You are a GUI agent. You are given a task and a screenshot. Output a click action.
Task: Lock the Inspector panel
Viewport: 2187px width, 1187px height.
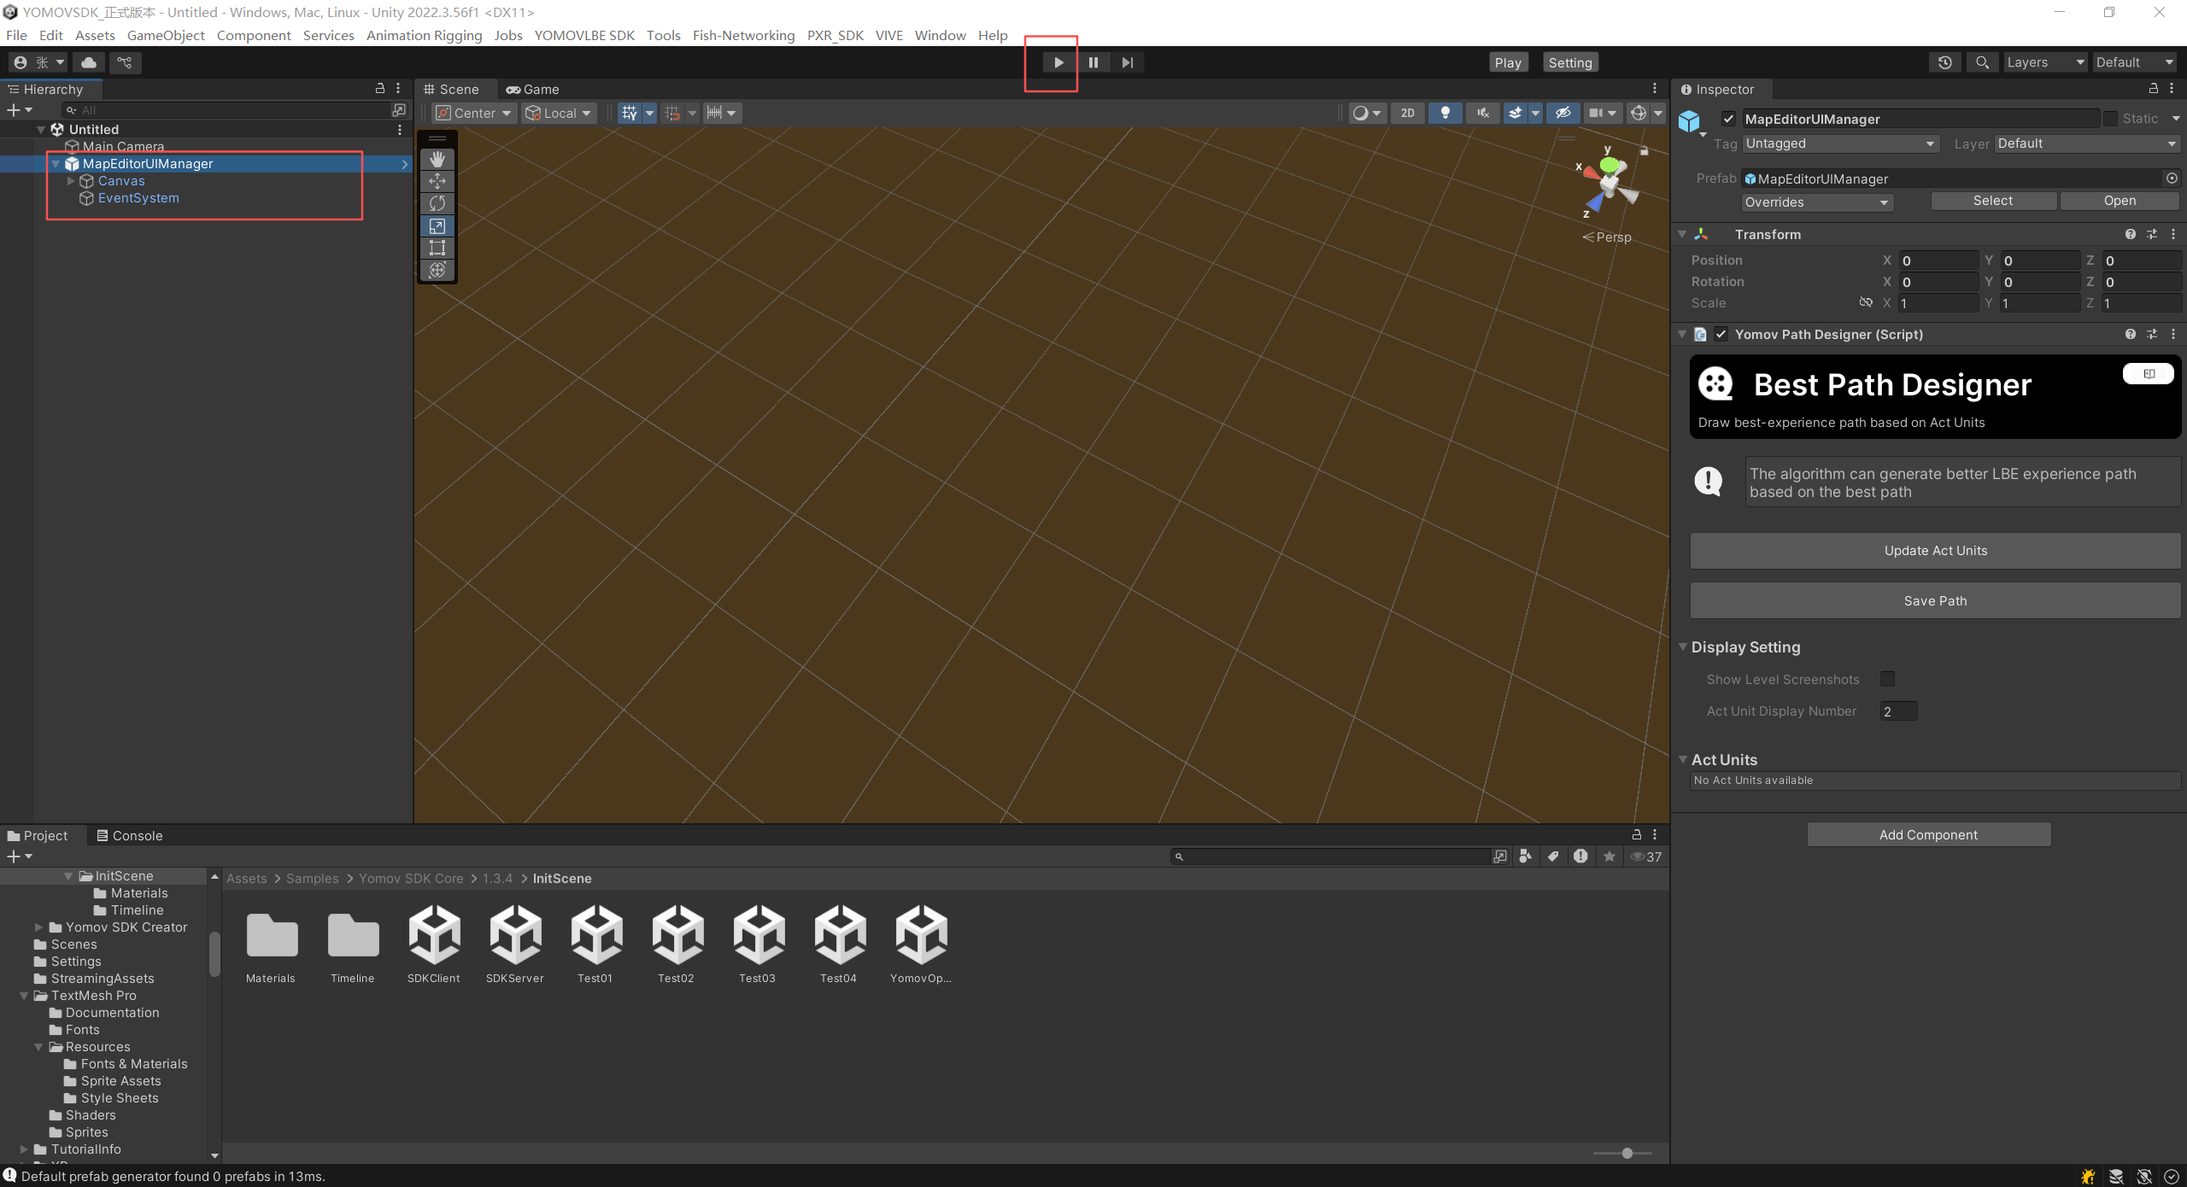pyautogui.click(x=2153, y=89)
